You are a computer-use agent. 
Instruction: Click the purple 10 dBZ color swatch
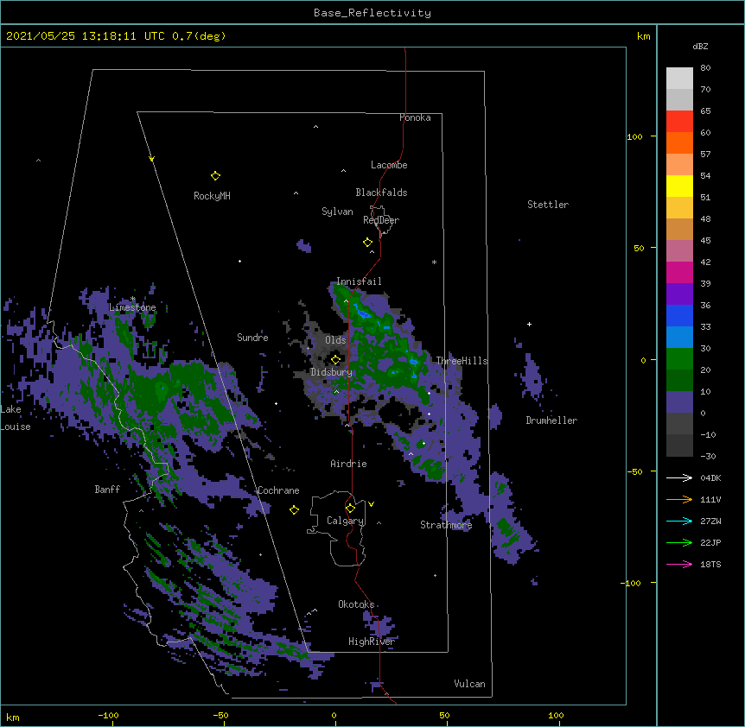[x=679, y=402]
